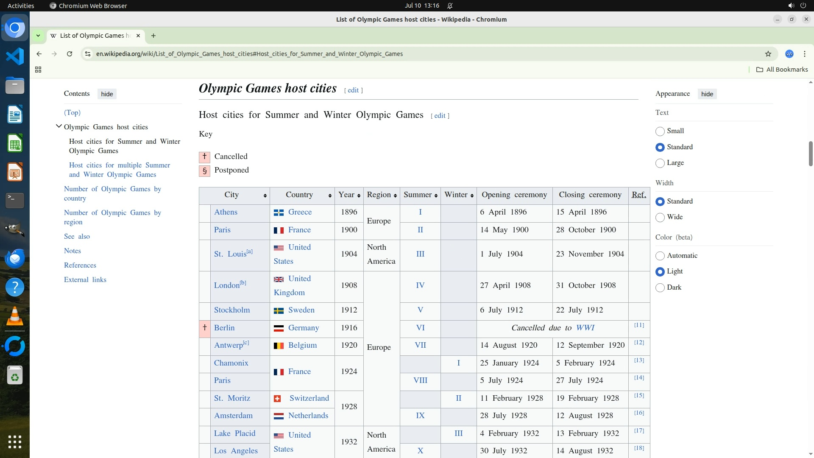Viewport: 814px width, 458px height.
Task: Enable Dark color mode
Action: 660,288
